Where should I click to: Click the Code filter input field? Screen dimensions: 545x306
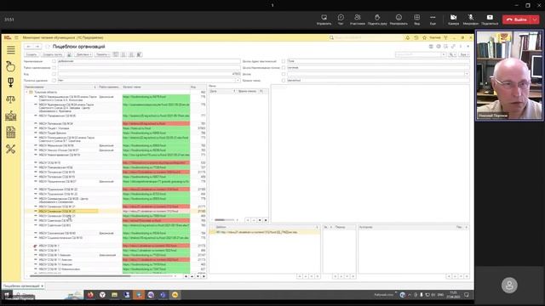pyautogui.click(x=149, y=74)
